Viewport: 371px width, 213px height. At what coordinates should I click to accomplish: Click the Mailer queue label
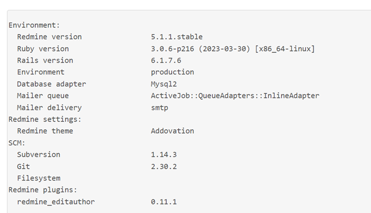43,96
